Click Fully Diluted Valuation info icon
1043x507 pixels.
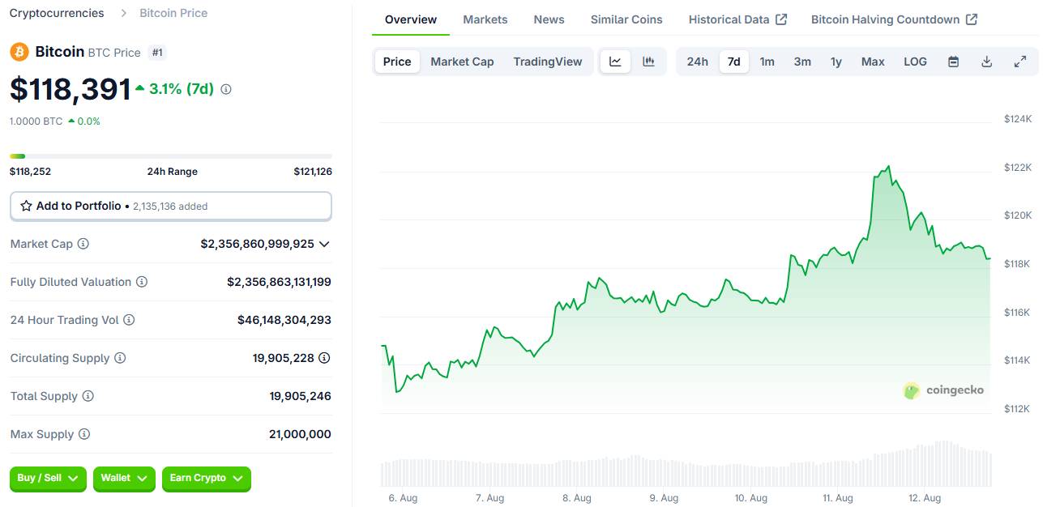pyautogui.click(x=142, y=282)
